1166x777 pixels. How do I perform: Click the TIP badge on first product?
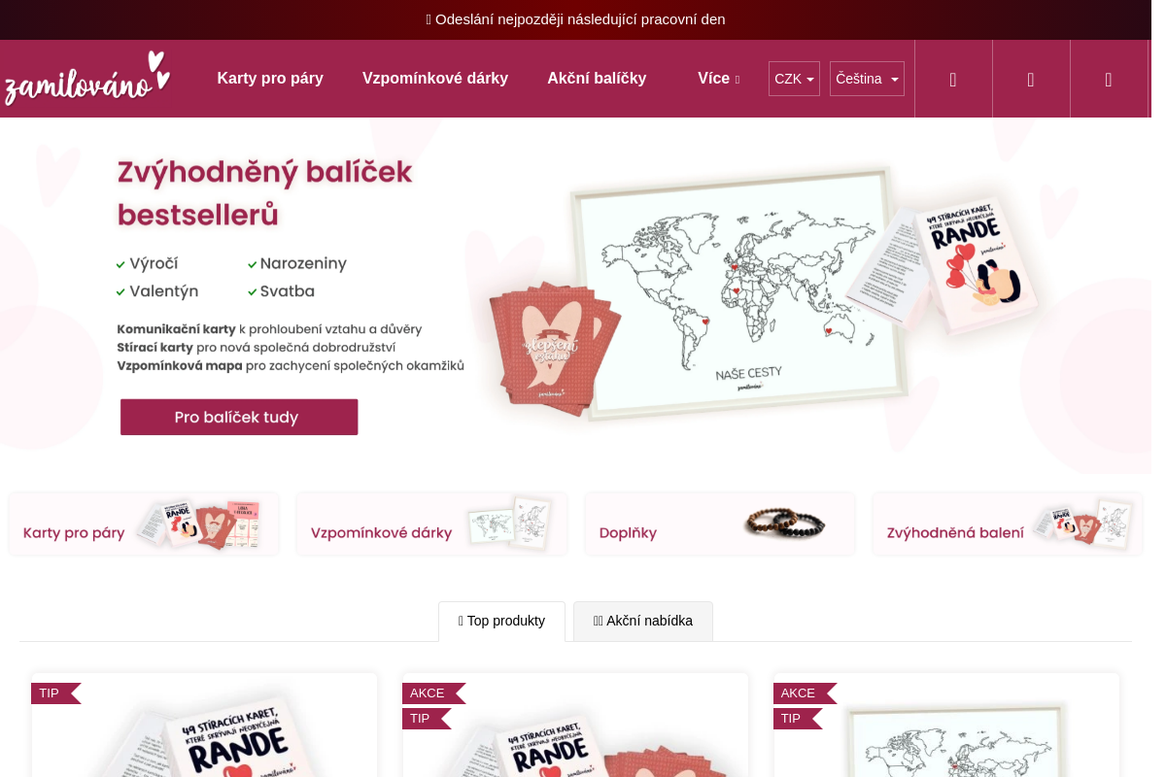tap(54, 693)
